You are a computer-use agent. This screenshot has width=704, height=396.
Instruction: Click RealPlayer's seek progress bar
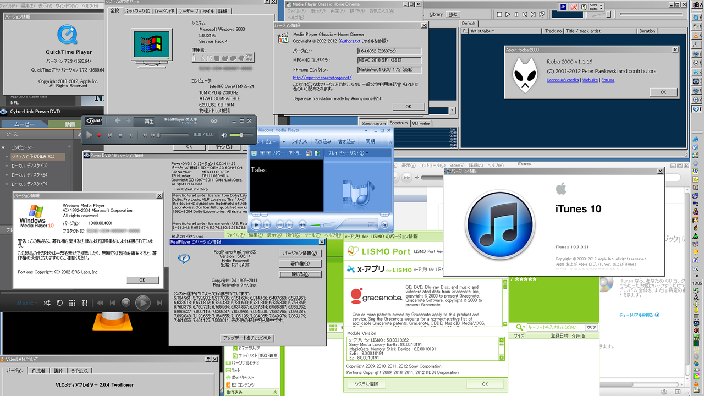point(173,135)
